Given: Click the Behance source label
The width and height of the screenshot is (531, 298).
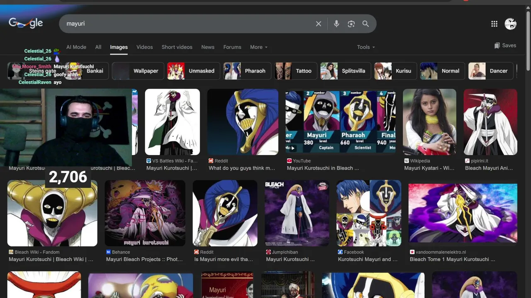Looking at the screenshot, I should pos(118,252).
